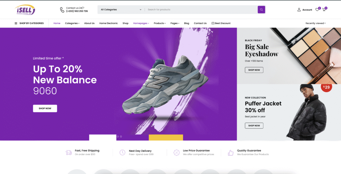Open Shop By Categories hamburger menu

(16, 23)
